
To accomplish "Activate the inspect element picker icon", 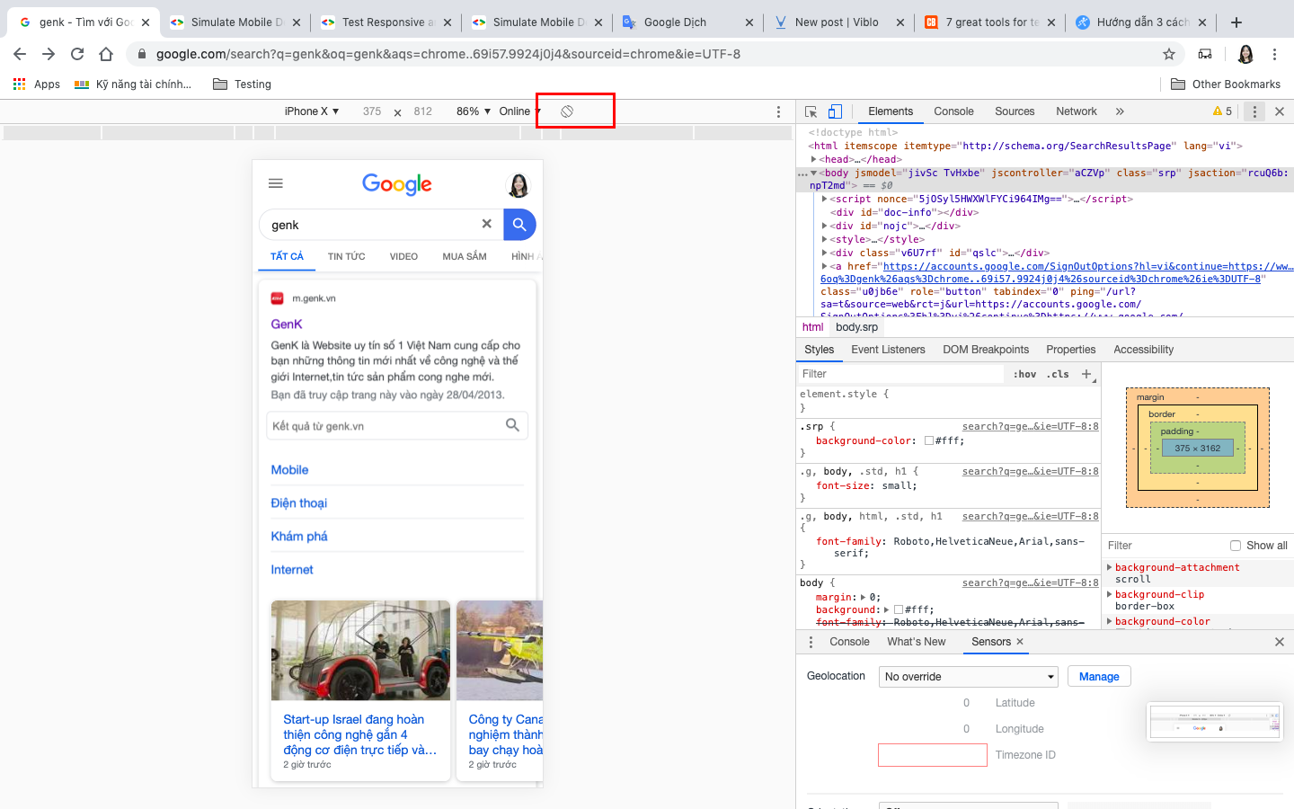I will click(x=811, y=111).
